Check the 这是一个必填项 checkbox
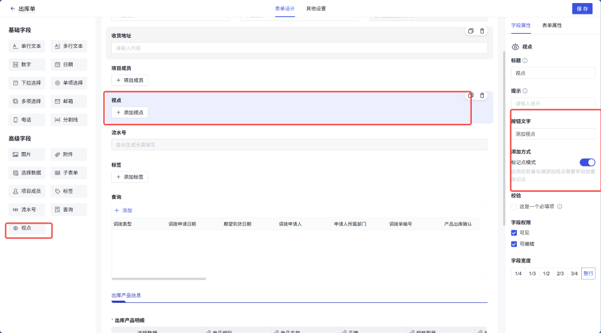The width and height of the screenshot is (601, 333). 514,207
